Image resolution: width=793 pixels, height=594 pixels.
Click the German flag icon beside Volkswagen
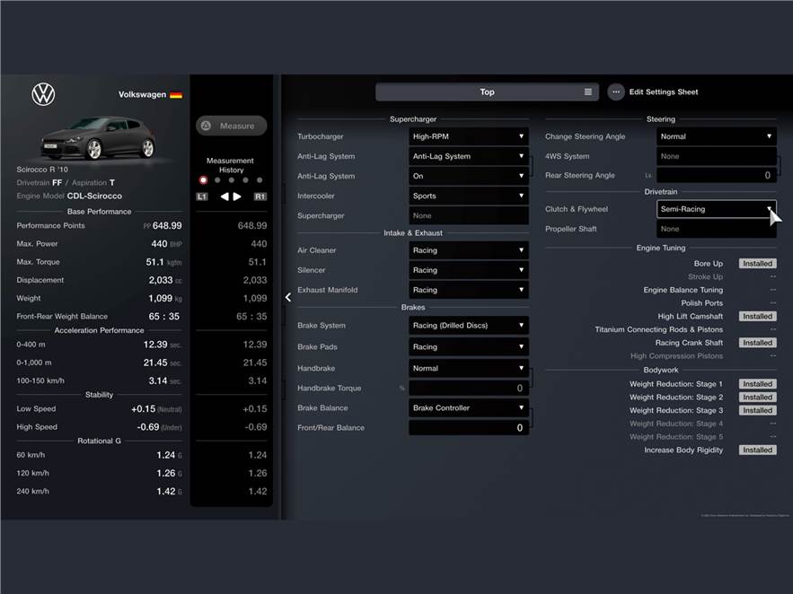click(x=176, y=94)
